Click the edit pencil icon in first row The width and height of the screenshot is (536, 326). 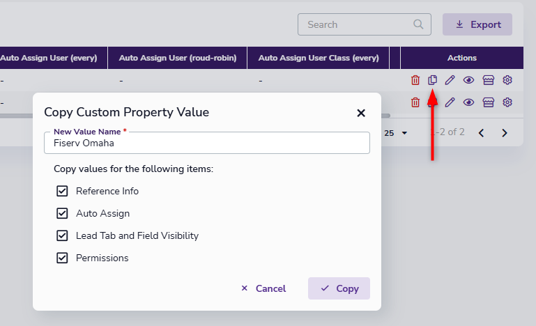[x=450, y=80]
